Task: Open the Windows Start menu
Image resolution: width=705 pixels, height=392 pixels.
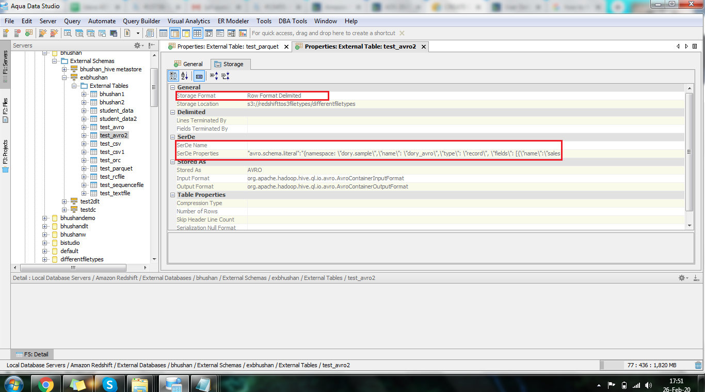Action: (14, 384)
